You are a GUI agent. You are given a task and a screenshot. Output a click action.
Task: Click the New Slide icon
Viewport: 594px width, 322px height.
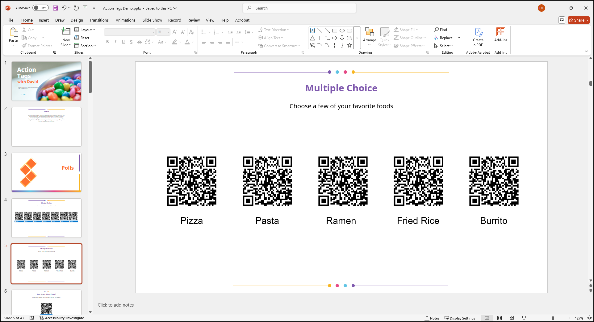point(66,32)
